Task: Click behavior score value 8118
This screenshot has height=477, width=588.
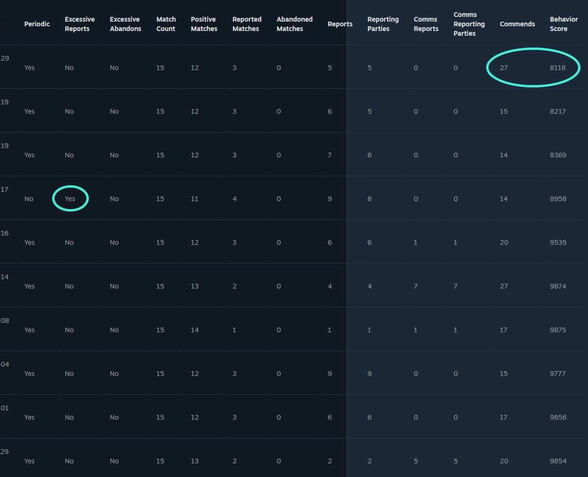Action: click(557, 68)
